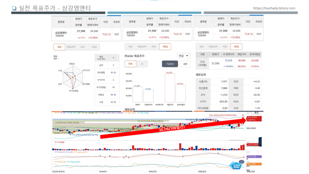Select 차트 tab in the right panel
Screen dimensions: 309x174
pyautogui.click(x=225, y=47)
